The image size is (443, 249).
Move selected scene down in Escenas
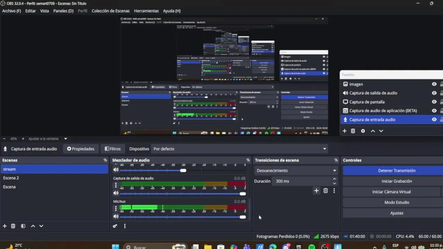click(41, 226)
